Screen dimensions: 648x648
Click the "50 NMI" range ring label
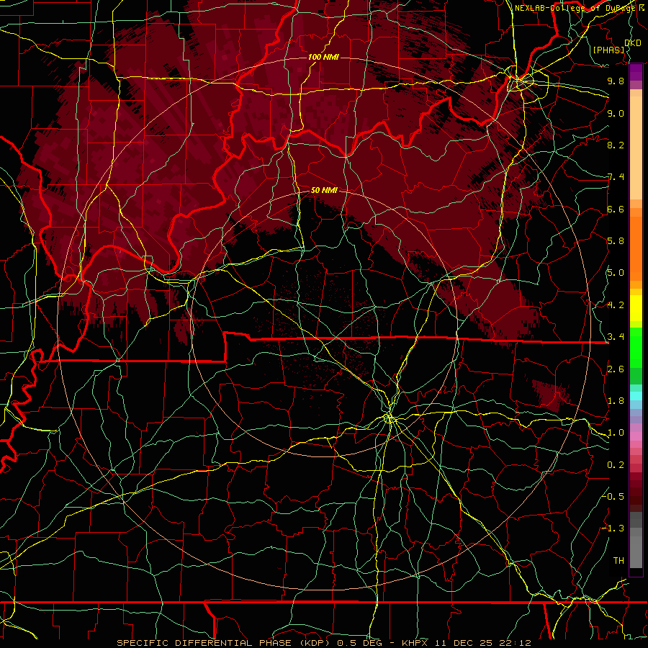(x=324, y=191)
